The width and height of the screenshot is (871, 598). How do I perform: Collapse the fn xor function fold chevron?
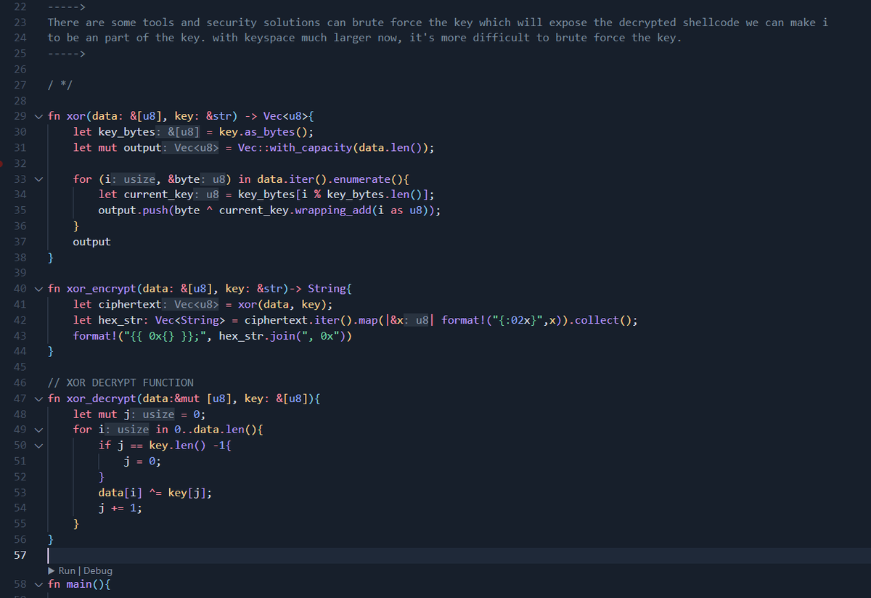point(38,116)
